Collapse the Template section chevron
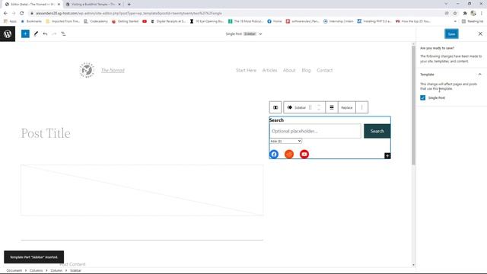Image resolution: width=487 pixels, height=274 pixels. coord(480,75)
